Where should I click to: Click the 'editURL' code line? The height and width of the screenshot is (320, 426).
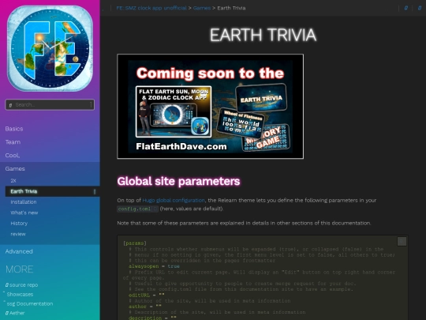click(x=147, y=295)
